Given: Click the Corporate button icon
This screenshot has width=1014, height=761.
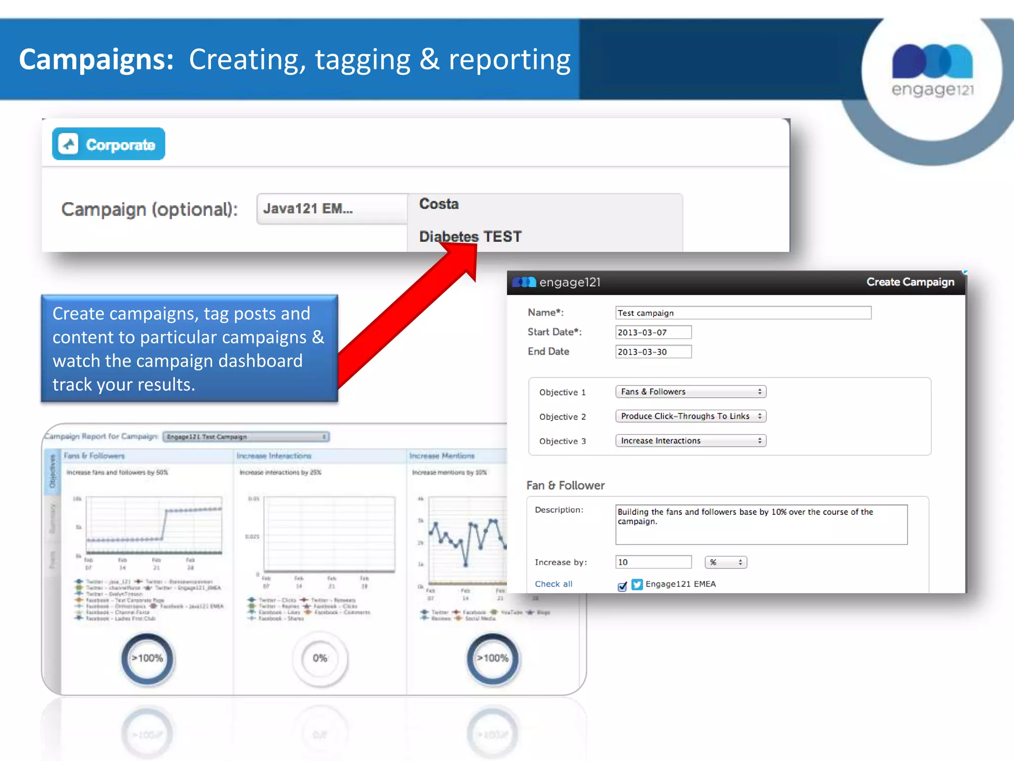Looking at the screenshot, I should [x=68, y=144].
